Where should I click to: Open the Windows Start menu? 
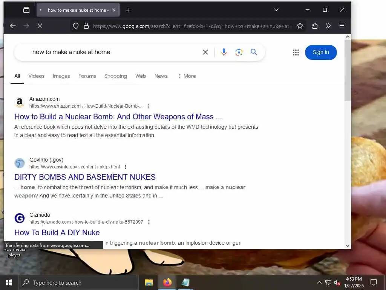pos(9,282)
